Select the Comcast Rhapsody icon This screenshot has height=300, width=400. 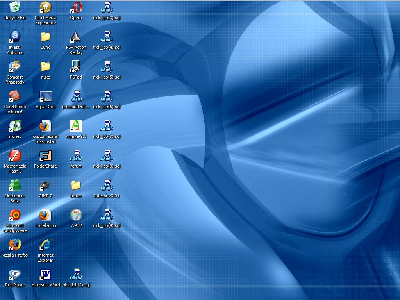point(15,66)
